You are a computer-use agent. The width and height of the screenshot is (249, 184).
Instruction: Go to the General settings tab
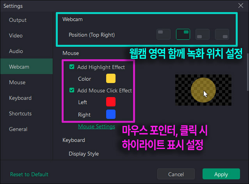27,129
